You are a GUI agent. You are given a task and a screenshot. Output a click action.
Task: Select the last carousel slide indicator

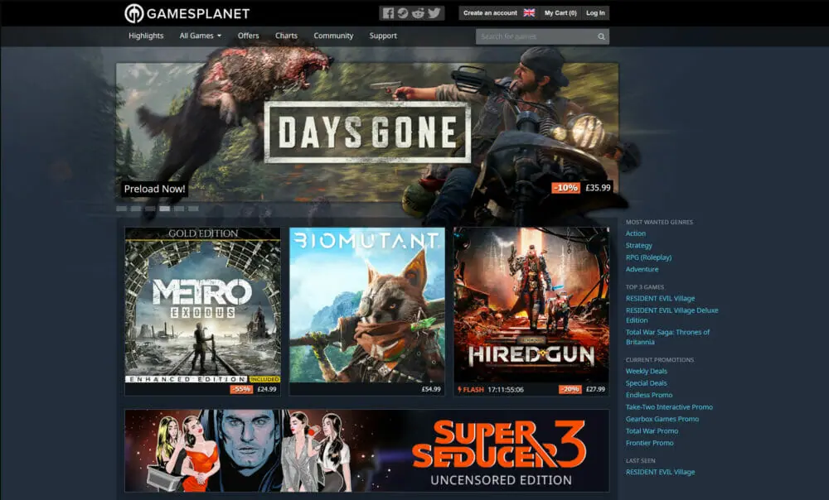coord(193,209)
